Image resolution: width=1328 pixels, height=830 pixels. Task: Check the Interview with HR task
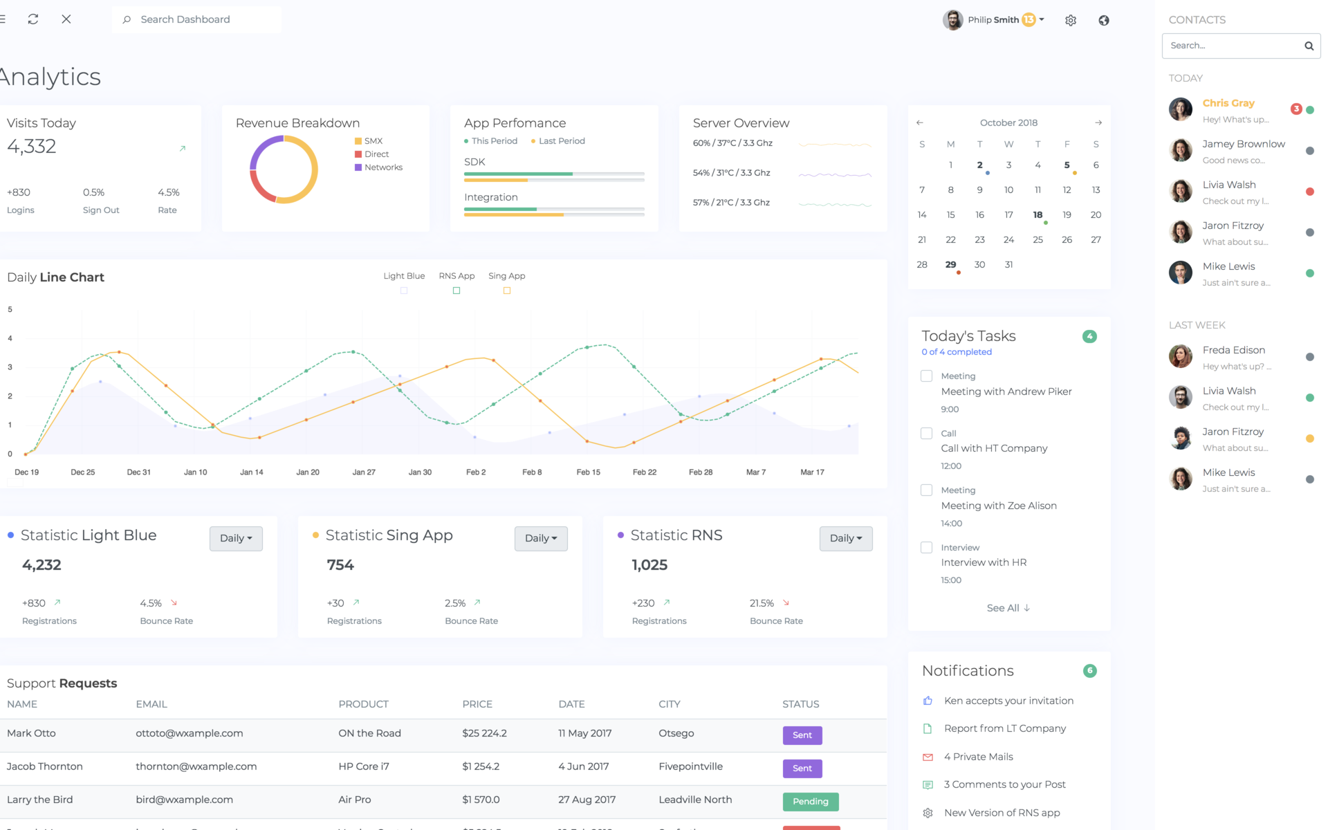coord(926,547)
